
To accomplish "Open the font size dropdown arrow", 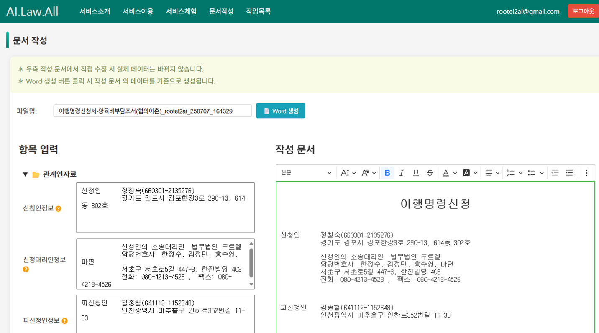I will click(x=354, y=173).
